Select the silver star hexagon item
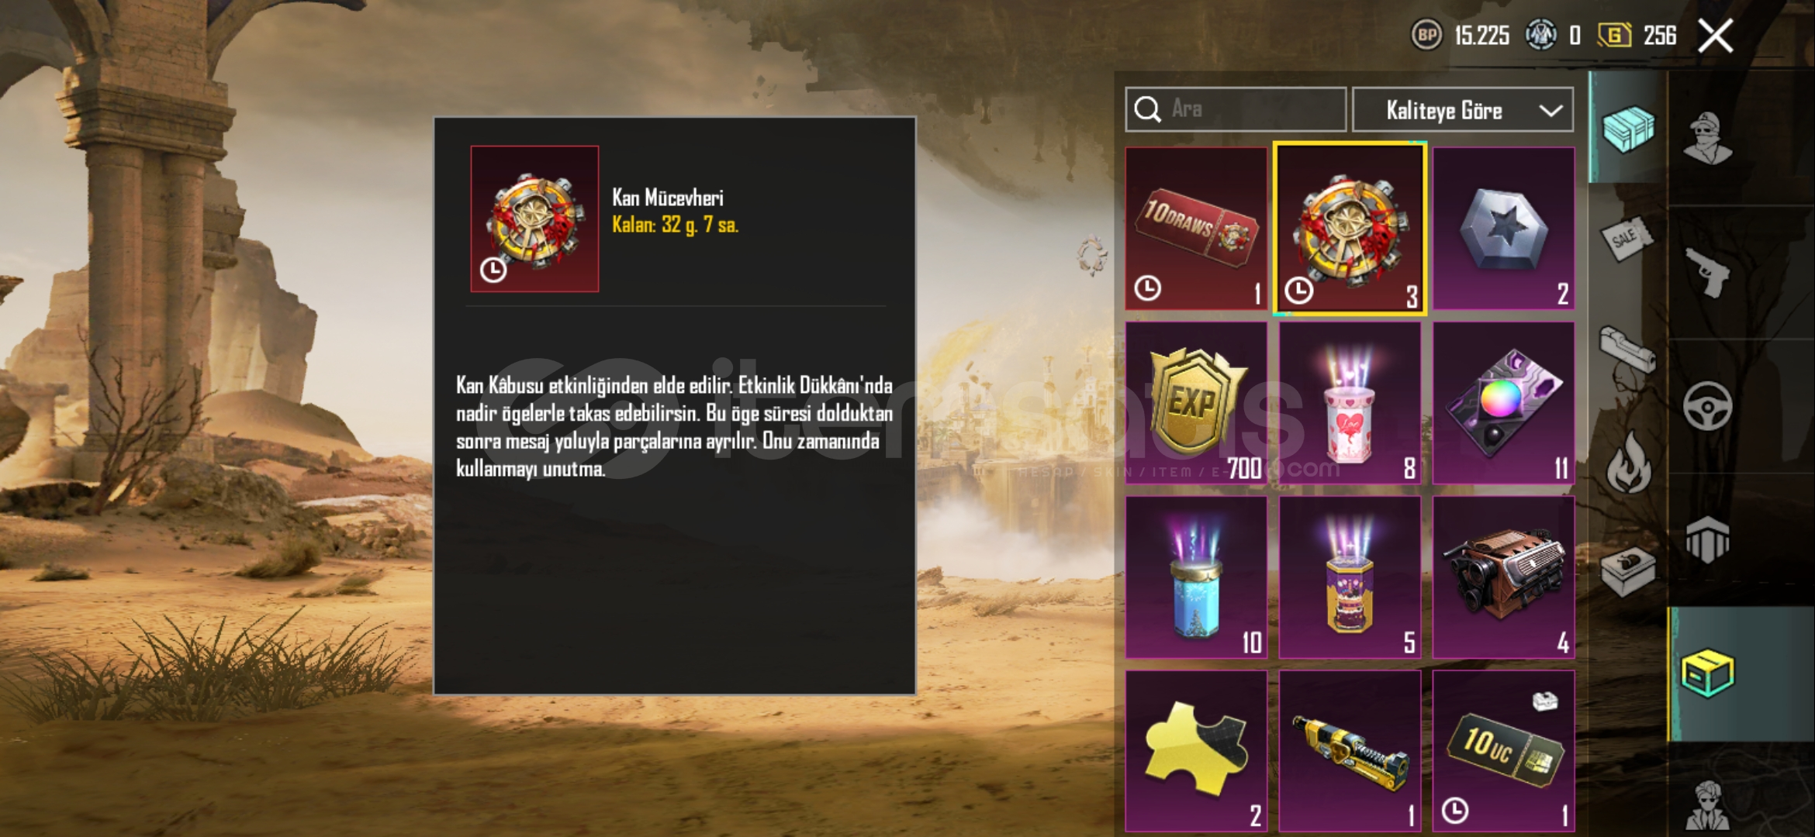The width and height of the screenshot is (1815, 837). coord(1503,229)
